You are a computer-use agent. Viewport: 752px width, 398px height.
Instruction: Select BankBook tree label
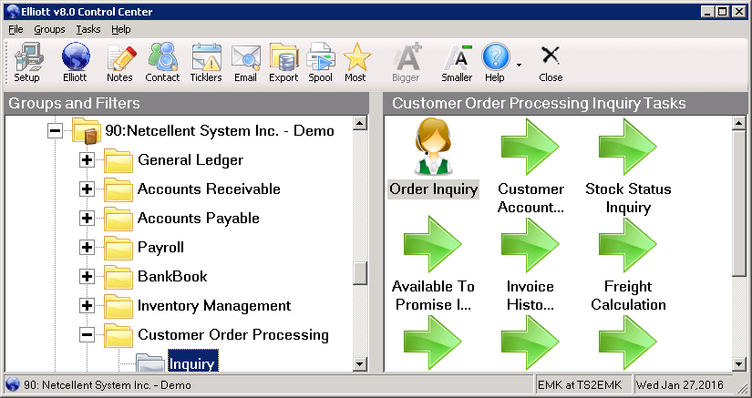(172, 276)
